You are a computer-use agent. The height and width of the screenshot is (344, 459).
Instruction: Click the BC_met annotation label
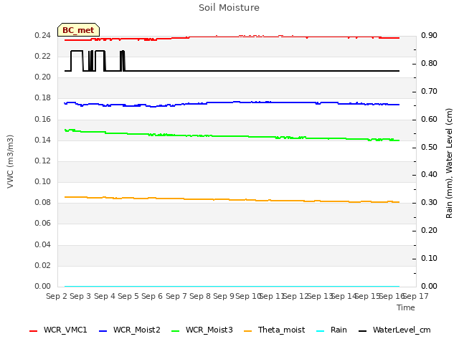coord(78,30)
